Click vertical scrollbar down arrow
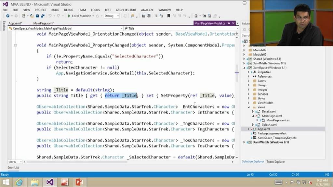This screenshot has width=333, height=187. click(237, 157)
